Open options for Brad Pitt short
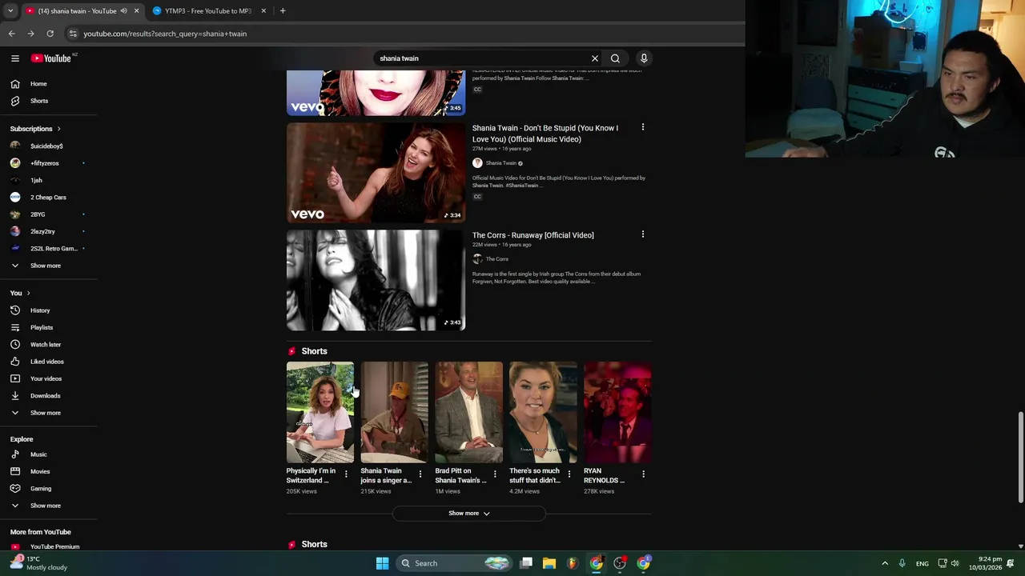Viewport: 1025px width, 576px height. click(x=495, y=474)
